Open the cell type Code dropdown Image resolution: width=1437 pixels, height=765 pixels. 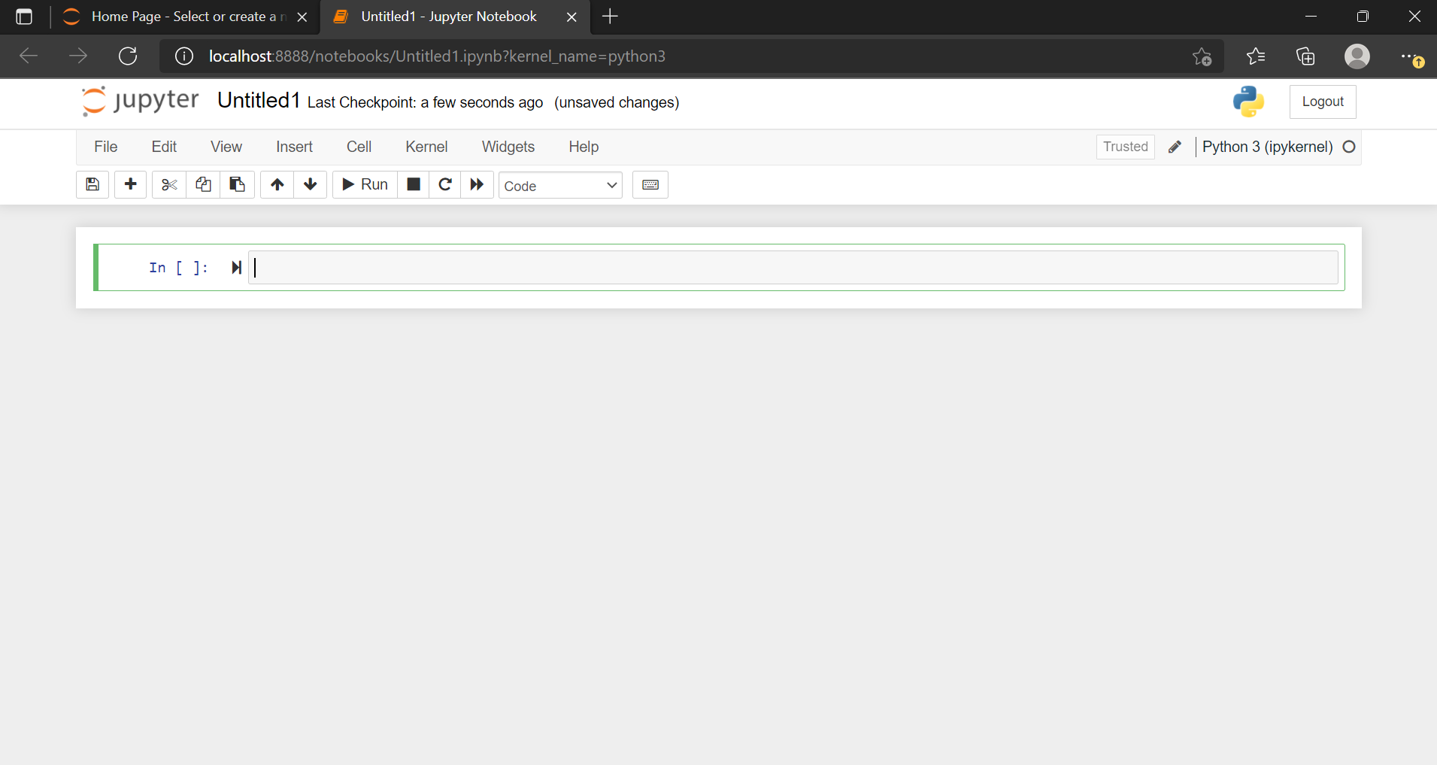tap(560, 185)
